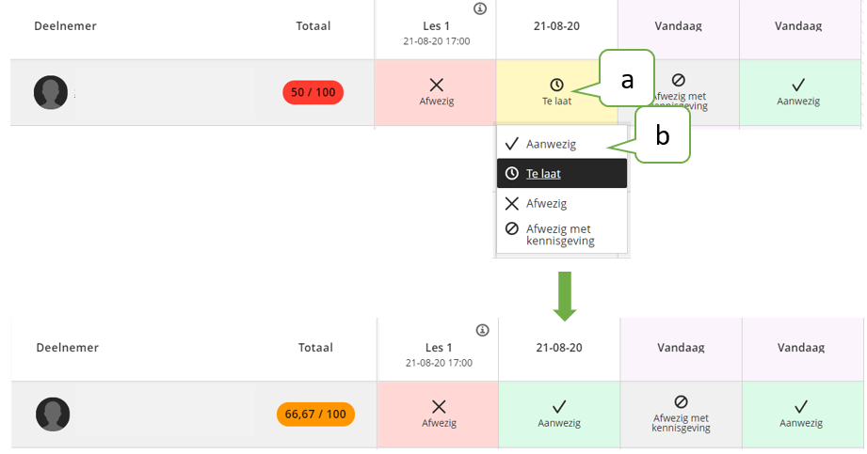The height and width of the screenshot is (454, 867).
Task: Click the info icon above Les 1 in top table
Action: (x=480, y=8)
